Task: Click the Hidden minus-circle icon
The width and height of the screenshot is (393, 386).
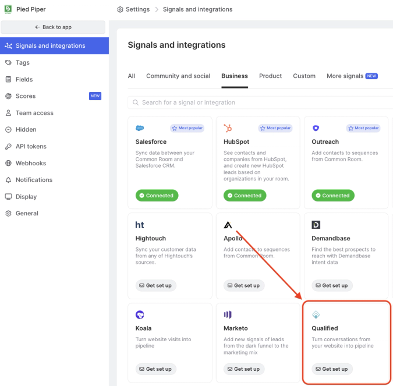Action: point(8,130)
